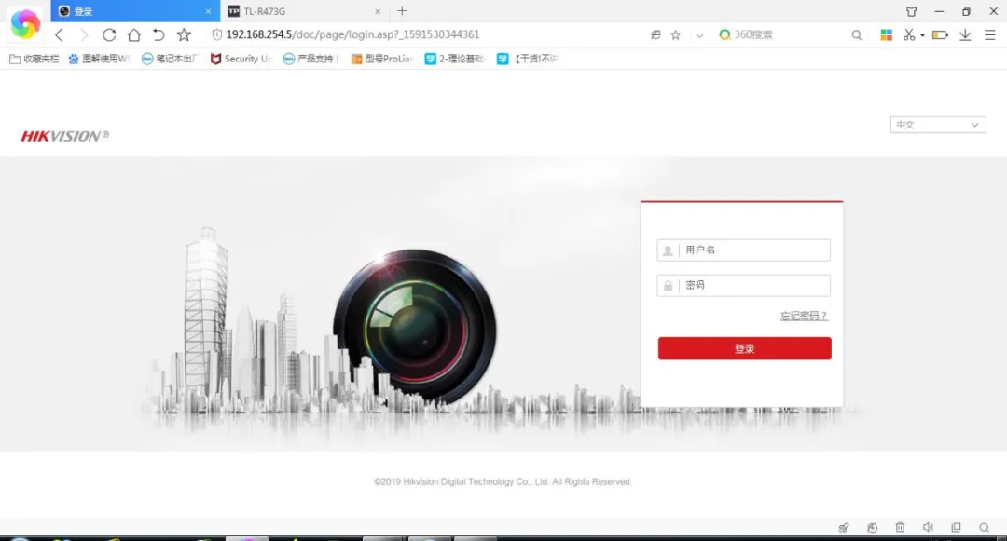Viewport: 1007px width, 541px height.
Task: Click the site security shield icon
Action: tap(217, 34)
